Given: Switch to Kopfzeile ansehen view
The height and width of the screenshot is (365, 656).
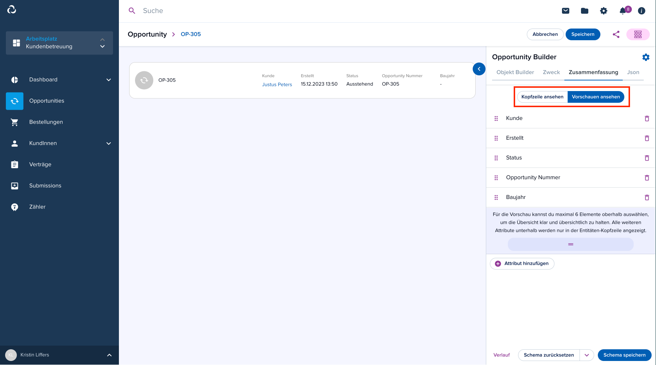Looking at the screenshot, I should 542,97.
